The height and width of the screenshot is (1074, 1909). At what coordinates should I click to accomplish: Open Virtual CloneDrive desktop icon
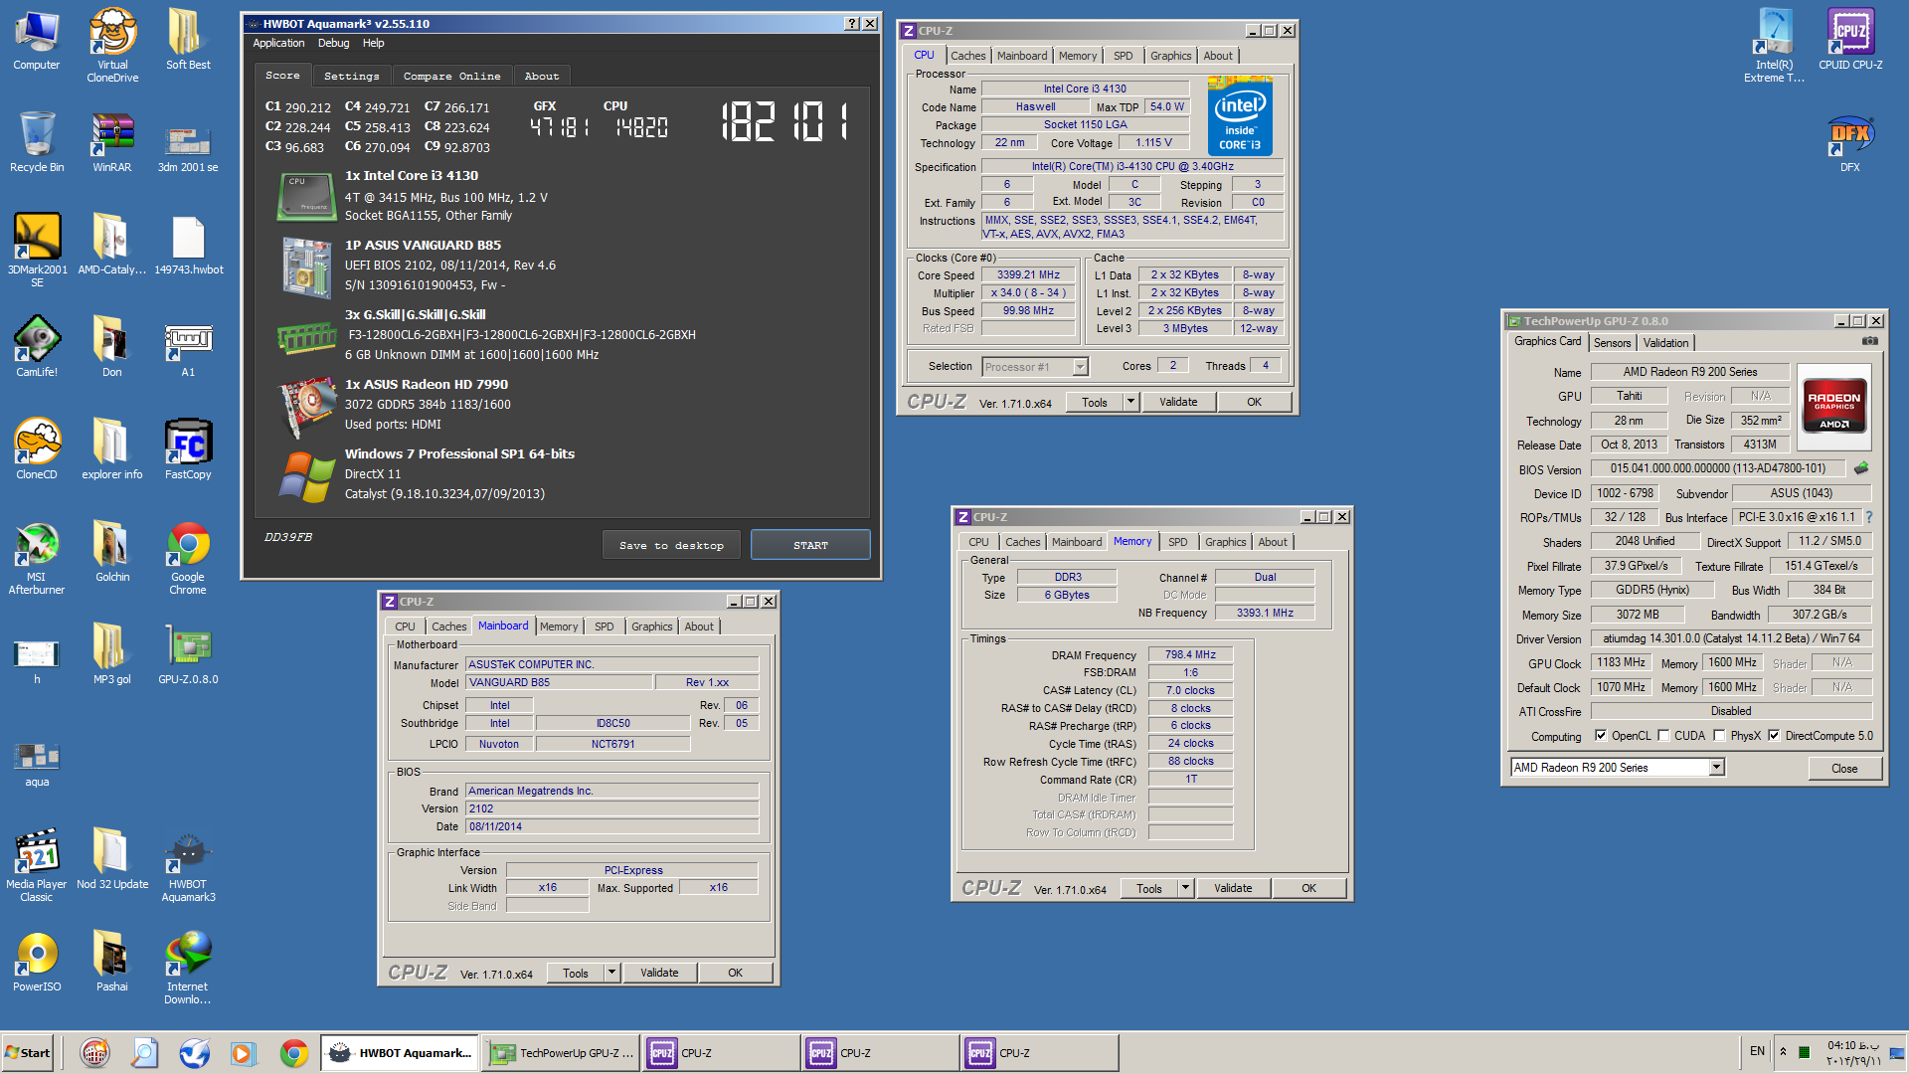pos(112,45)
